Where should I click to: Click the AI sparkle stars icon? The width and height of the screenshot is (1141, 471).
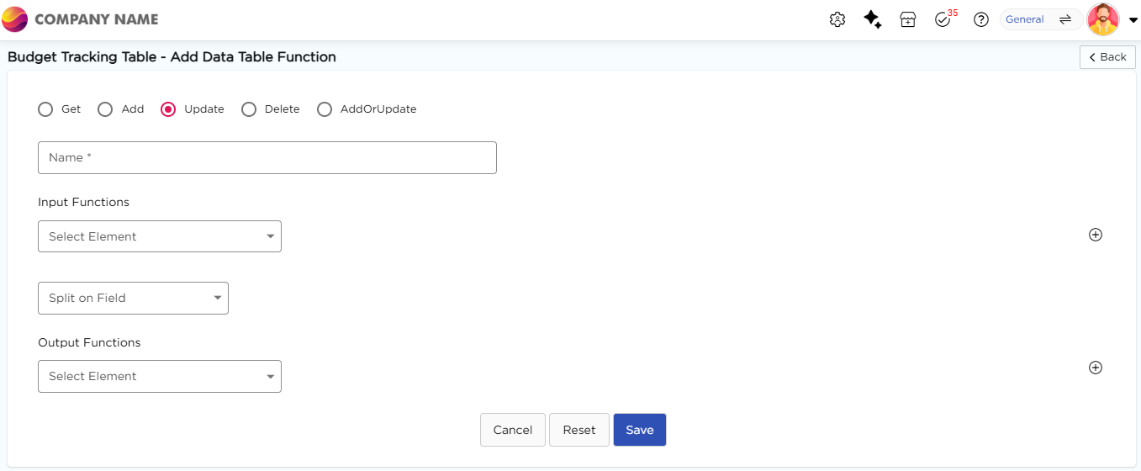pos(873,19)
